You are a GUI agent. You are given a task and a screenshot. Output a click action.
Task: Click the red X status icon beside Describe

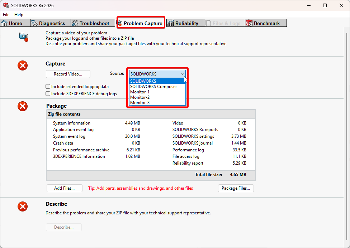23,206
